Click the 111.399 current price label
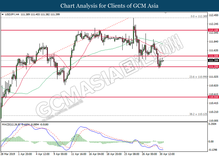The width and height of the screenshot is (219, 156). (x=213, y=61)
